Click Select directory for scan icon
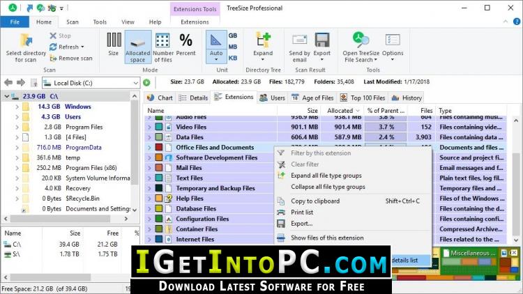The height and width of the screenshot is (294, 523). [26, 40]
